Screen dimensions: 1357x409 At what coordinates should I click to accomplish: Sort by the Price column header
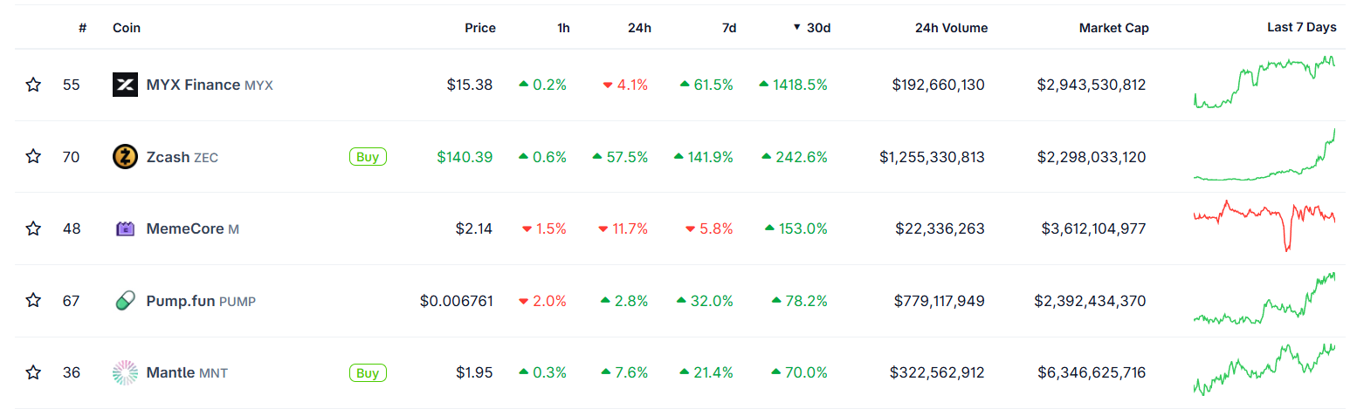tap(479, 28)
